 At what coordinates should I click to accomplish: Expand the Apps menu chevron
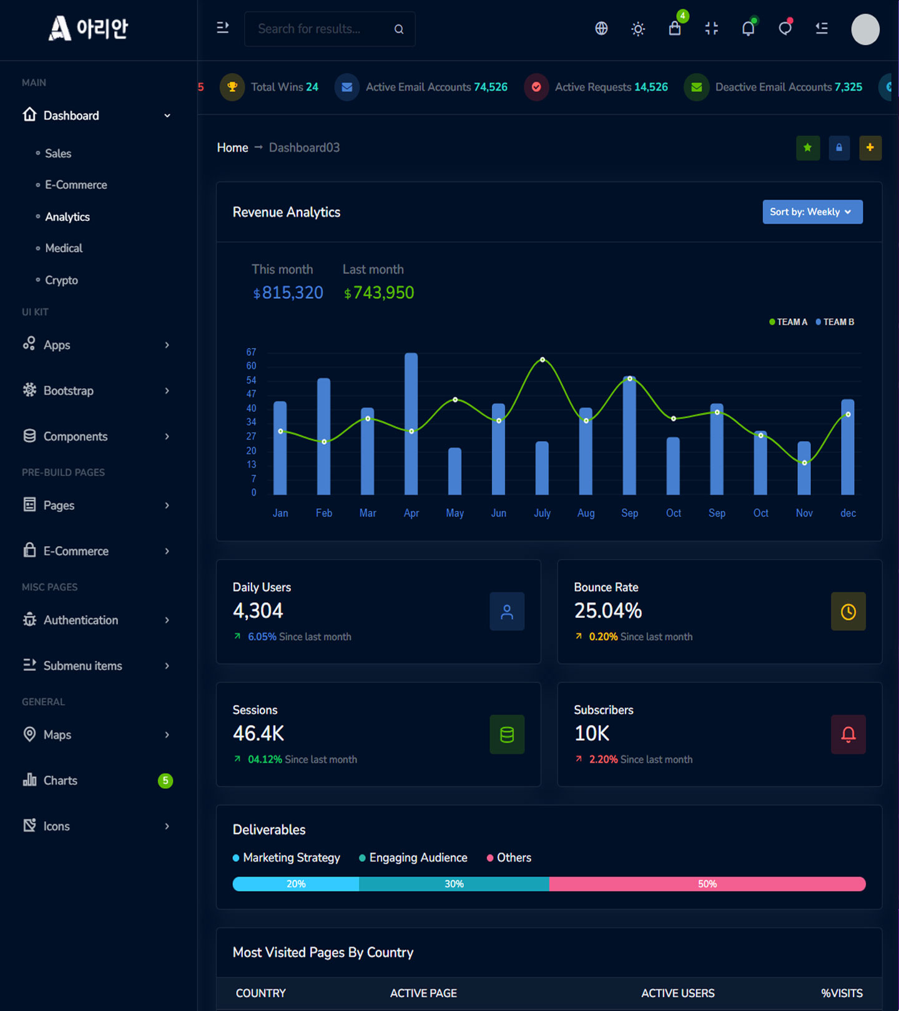[x=167, y=345]
